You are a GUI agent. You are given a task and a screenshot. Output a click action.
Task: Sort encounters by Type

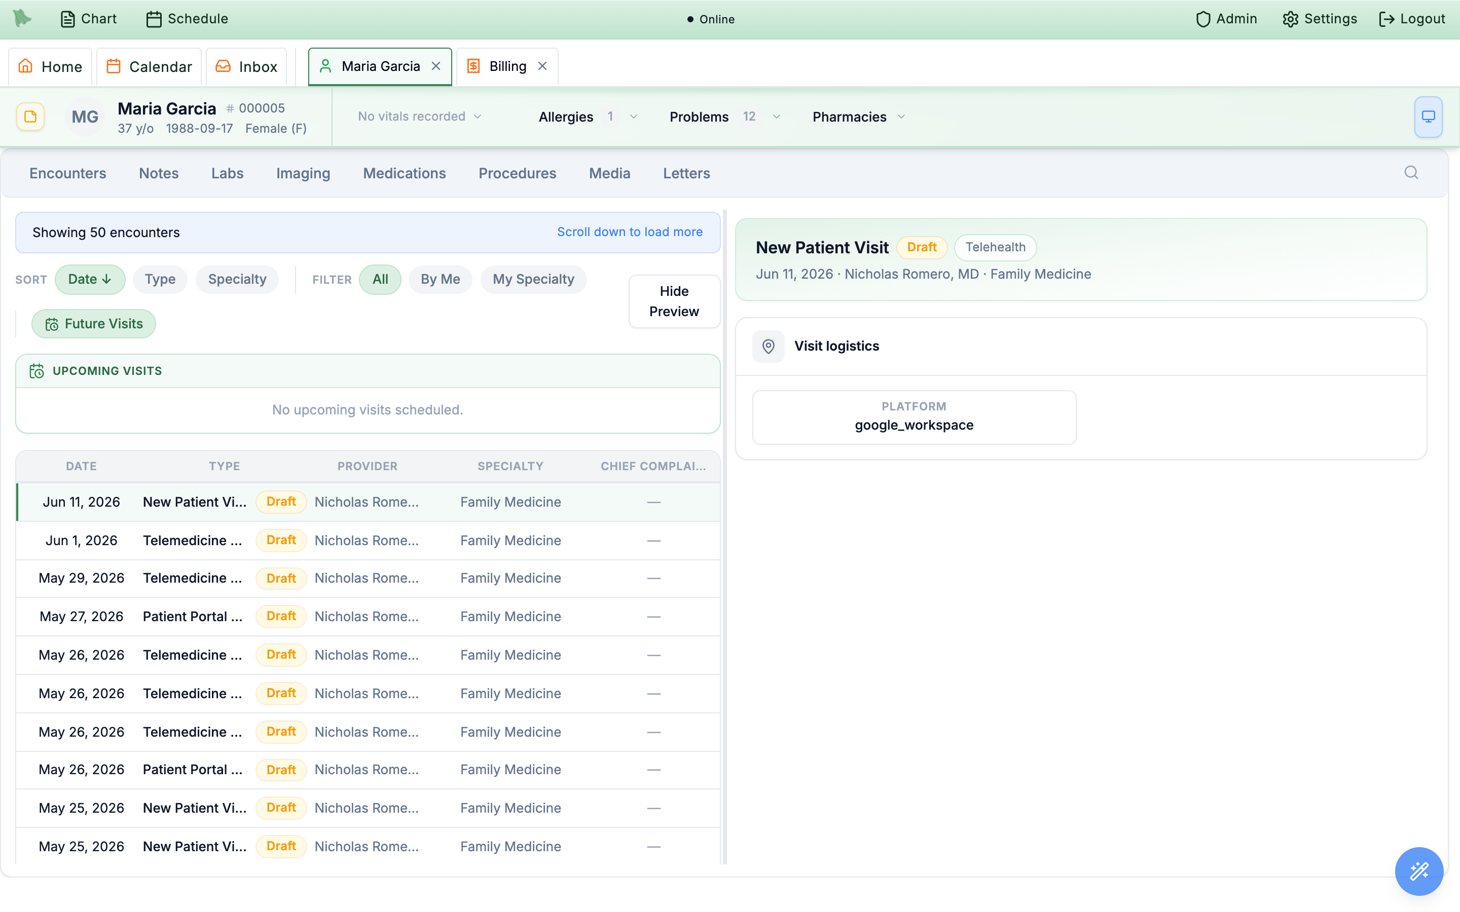point(160,279)
